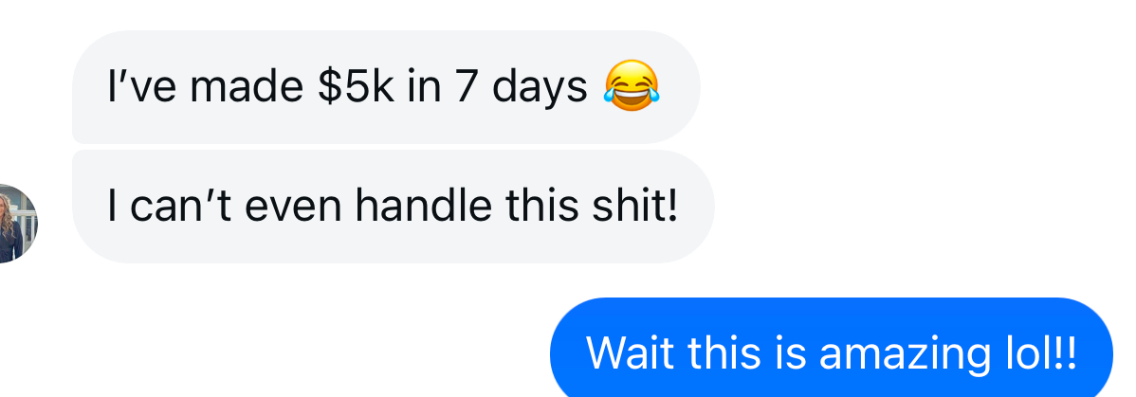Click the word "made" in first message
Image resolution: width=1136 pixels, height=397 pixels.
(x=246, y=87)
